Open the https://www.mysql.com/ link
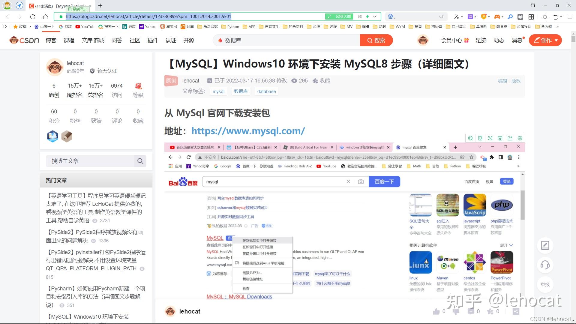 point(248,131)
